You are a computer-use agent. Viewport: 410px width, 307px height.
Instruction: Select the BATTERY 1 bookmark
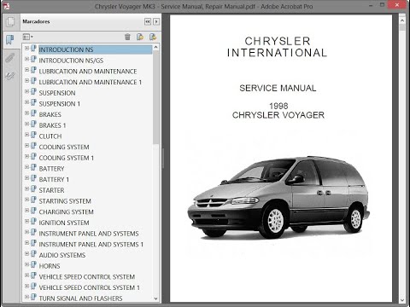(x=54, y=179)
